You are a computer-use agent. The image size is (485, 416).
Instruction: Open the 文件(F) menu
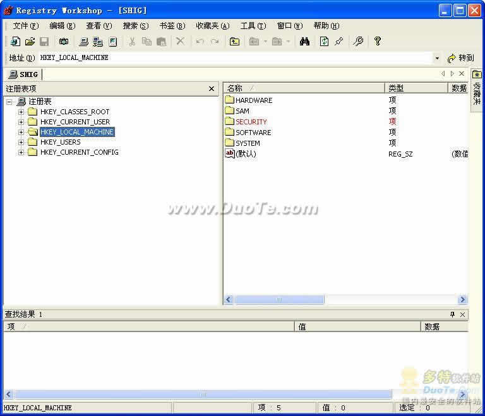26,26
